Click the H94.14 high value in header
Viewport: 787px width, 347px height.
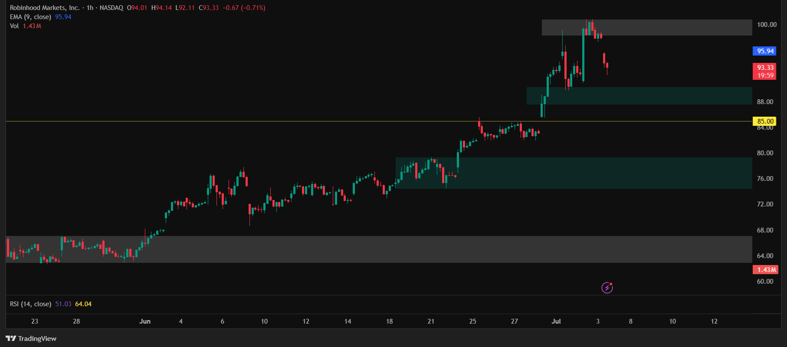point(161,8)
